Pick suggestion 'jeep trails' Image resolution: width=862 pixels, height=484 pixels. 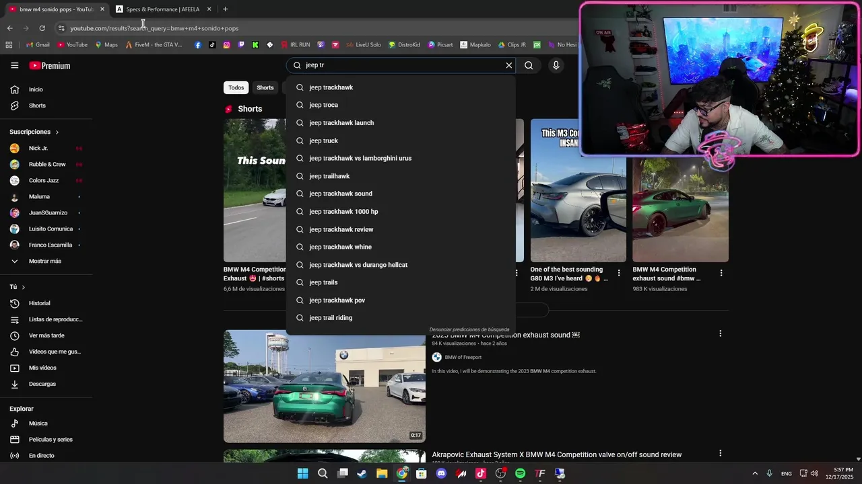point(401,282)
